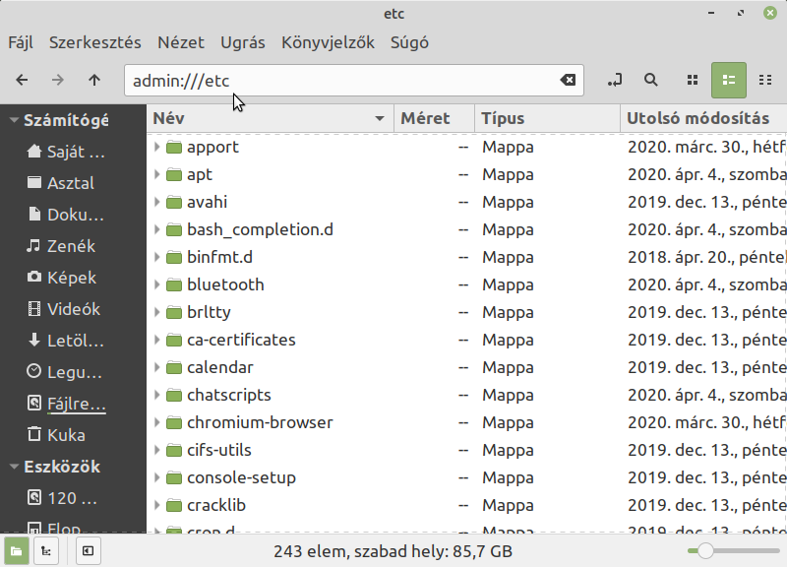Go forward with the right arrow button
787x567 pixels.
tap(58, 80)
